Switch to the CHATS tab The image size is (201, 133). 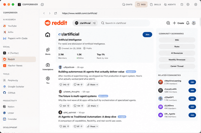pos(127,5)
